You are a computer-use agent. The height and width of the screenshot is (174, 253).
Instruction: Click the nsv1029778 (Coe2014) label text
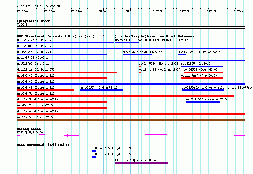tap(34, 40)
